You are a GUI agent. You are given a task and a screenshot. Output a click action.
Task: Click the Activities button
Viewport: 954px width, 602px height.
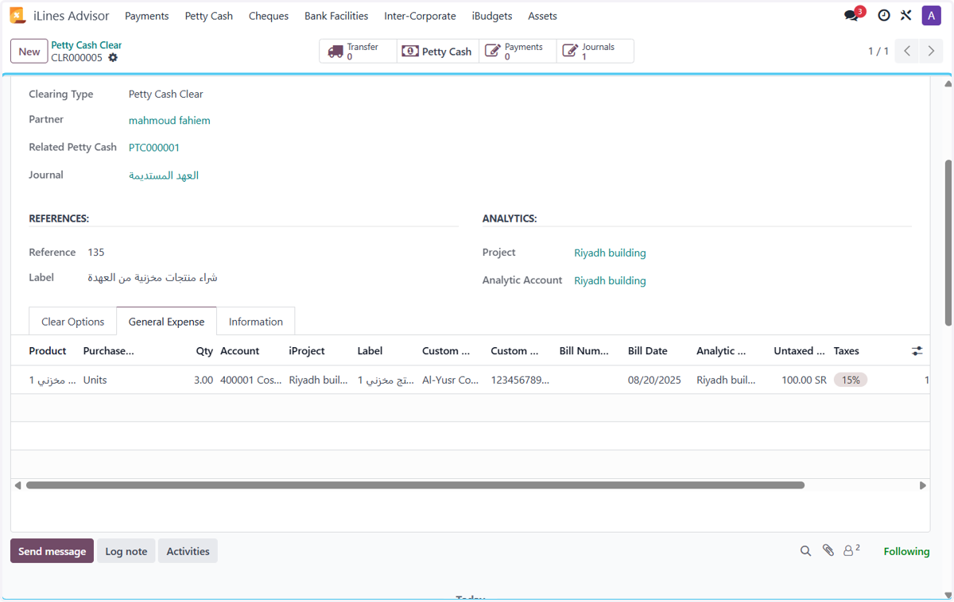(188, 551)
